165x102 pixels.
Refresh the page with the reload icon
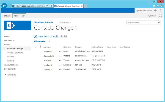tap(51, 6)
